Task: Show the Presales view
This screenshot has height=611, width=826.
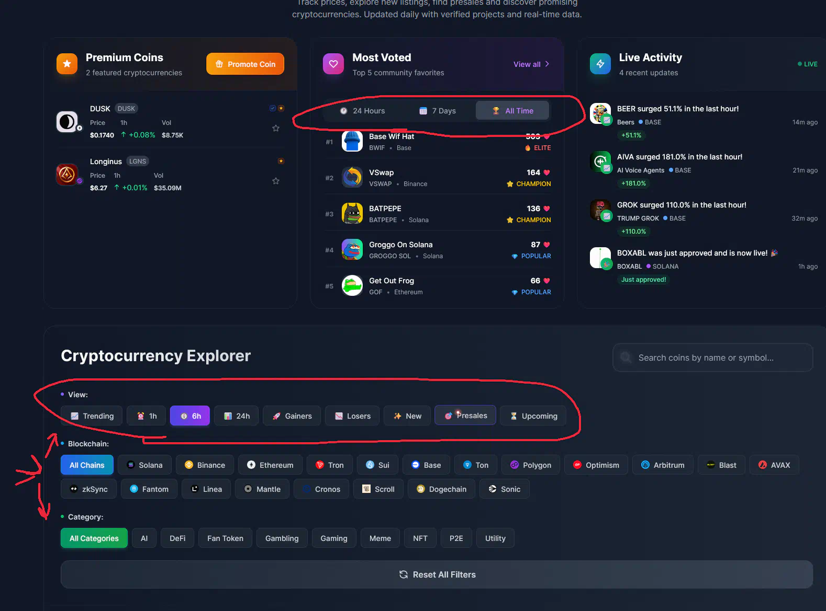Action: point(465,416)
